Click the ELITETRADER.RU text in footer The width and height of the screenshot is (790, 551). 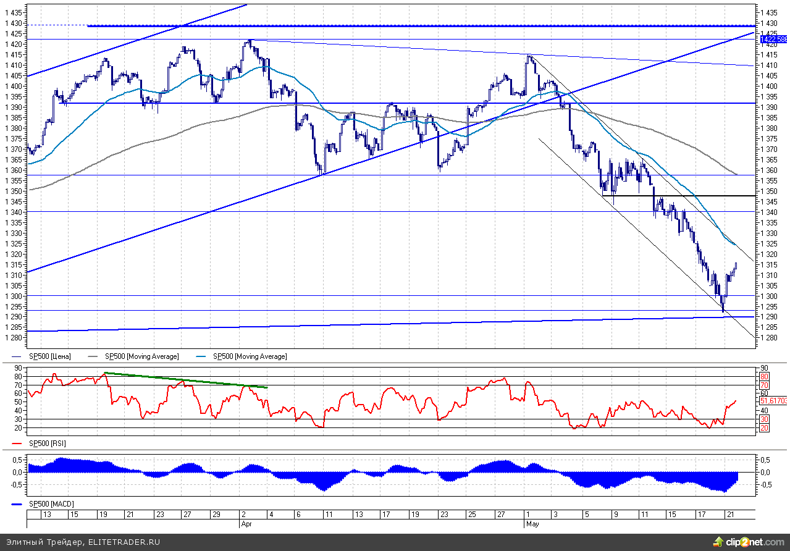[123, 542]
